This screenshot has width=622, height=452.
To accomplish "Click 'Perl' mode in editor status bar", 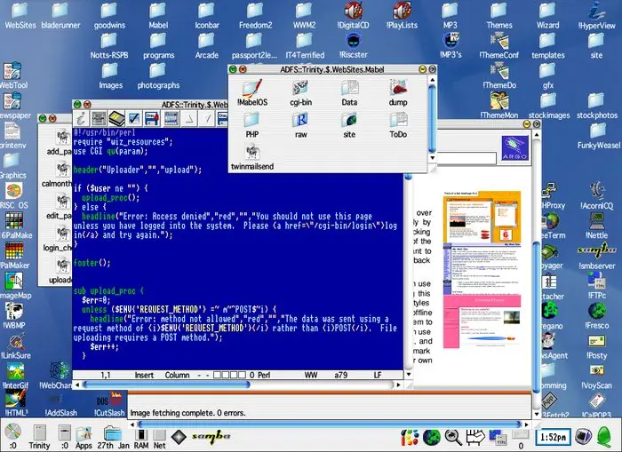I will (x=264, y=375).
